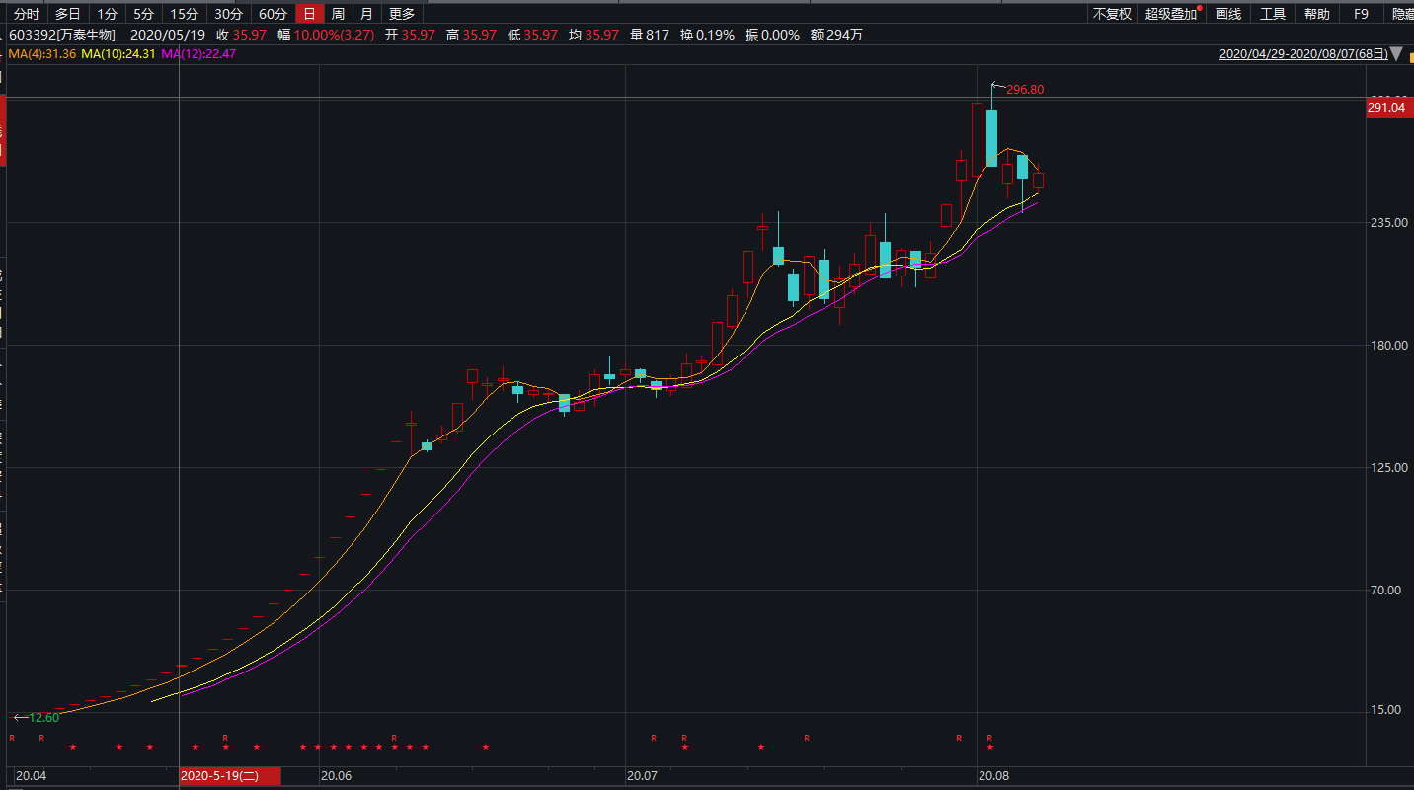Click the 20.07 date axis label
This screenshot has width=1414, height=790.
click(x=643, y=777)
